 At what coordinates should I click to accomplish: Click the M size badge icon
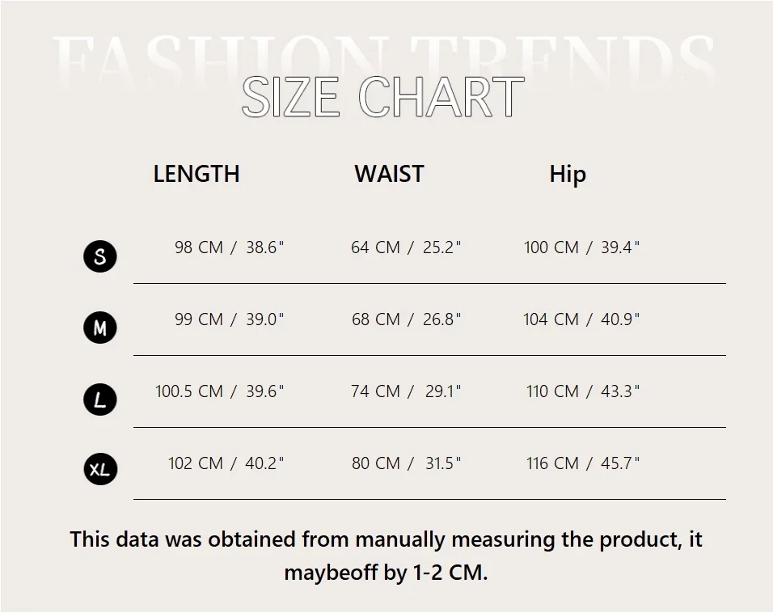click(x=100, y=328)
